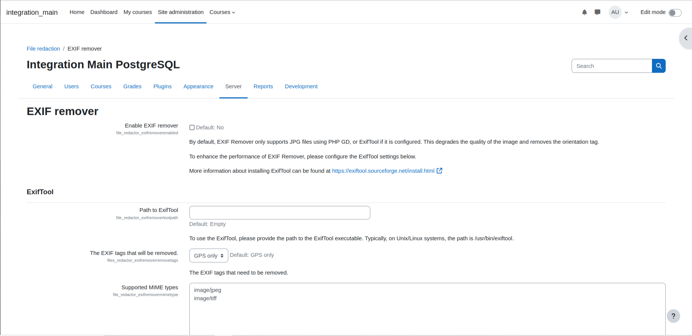Viewport: 692px width, 336px height.
Task: Click the file_redactor_exifremoverenabled setting name
Action: coord(147,133)
